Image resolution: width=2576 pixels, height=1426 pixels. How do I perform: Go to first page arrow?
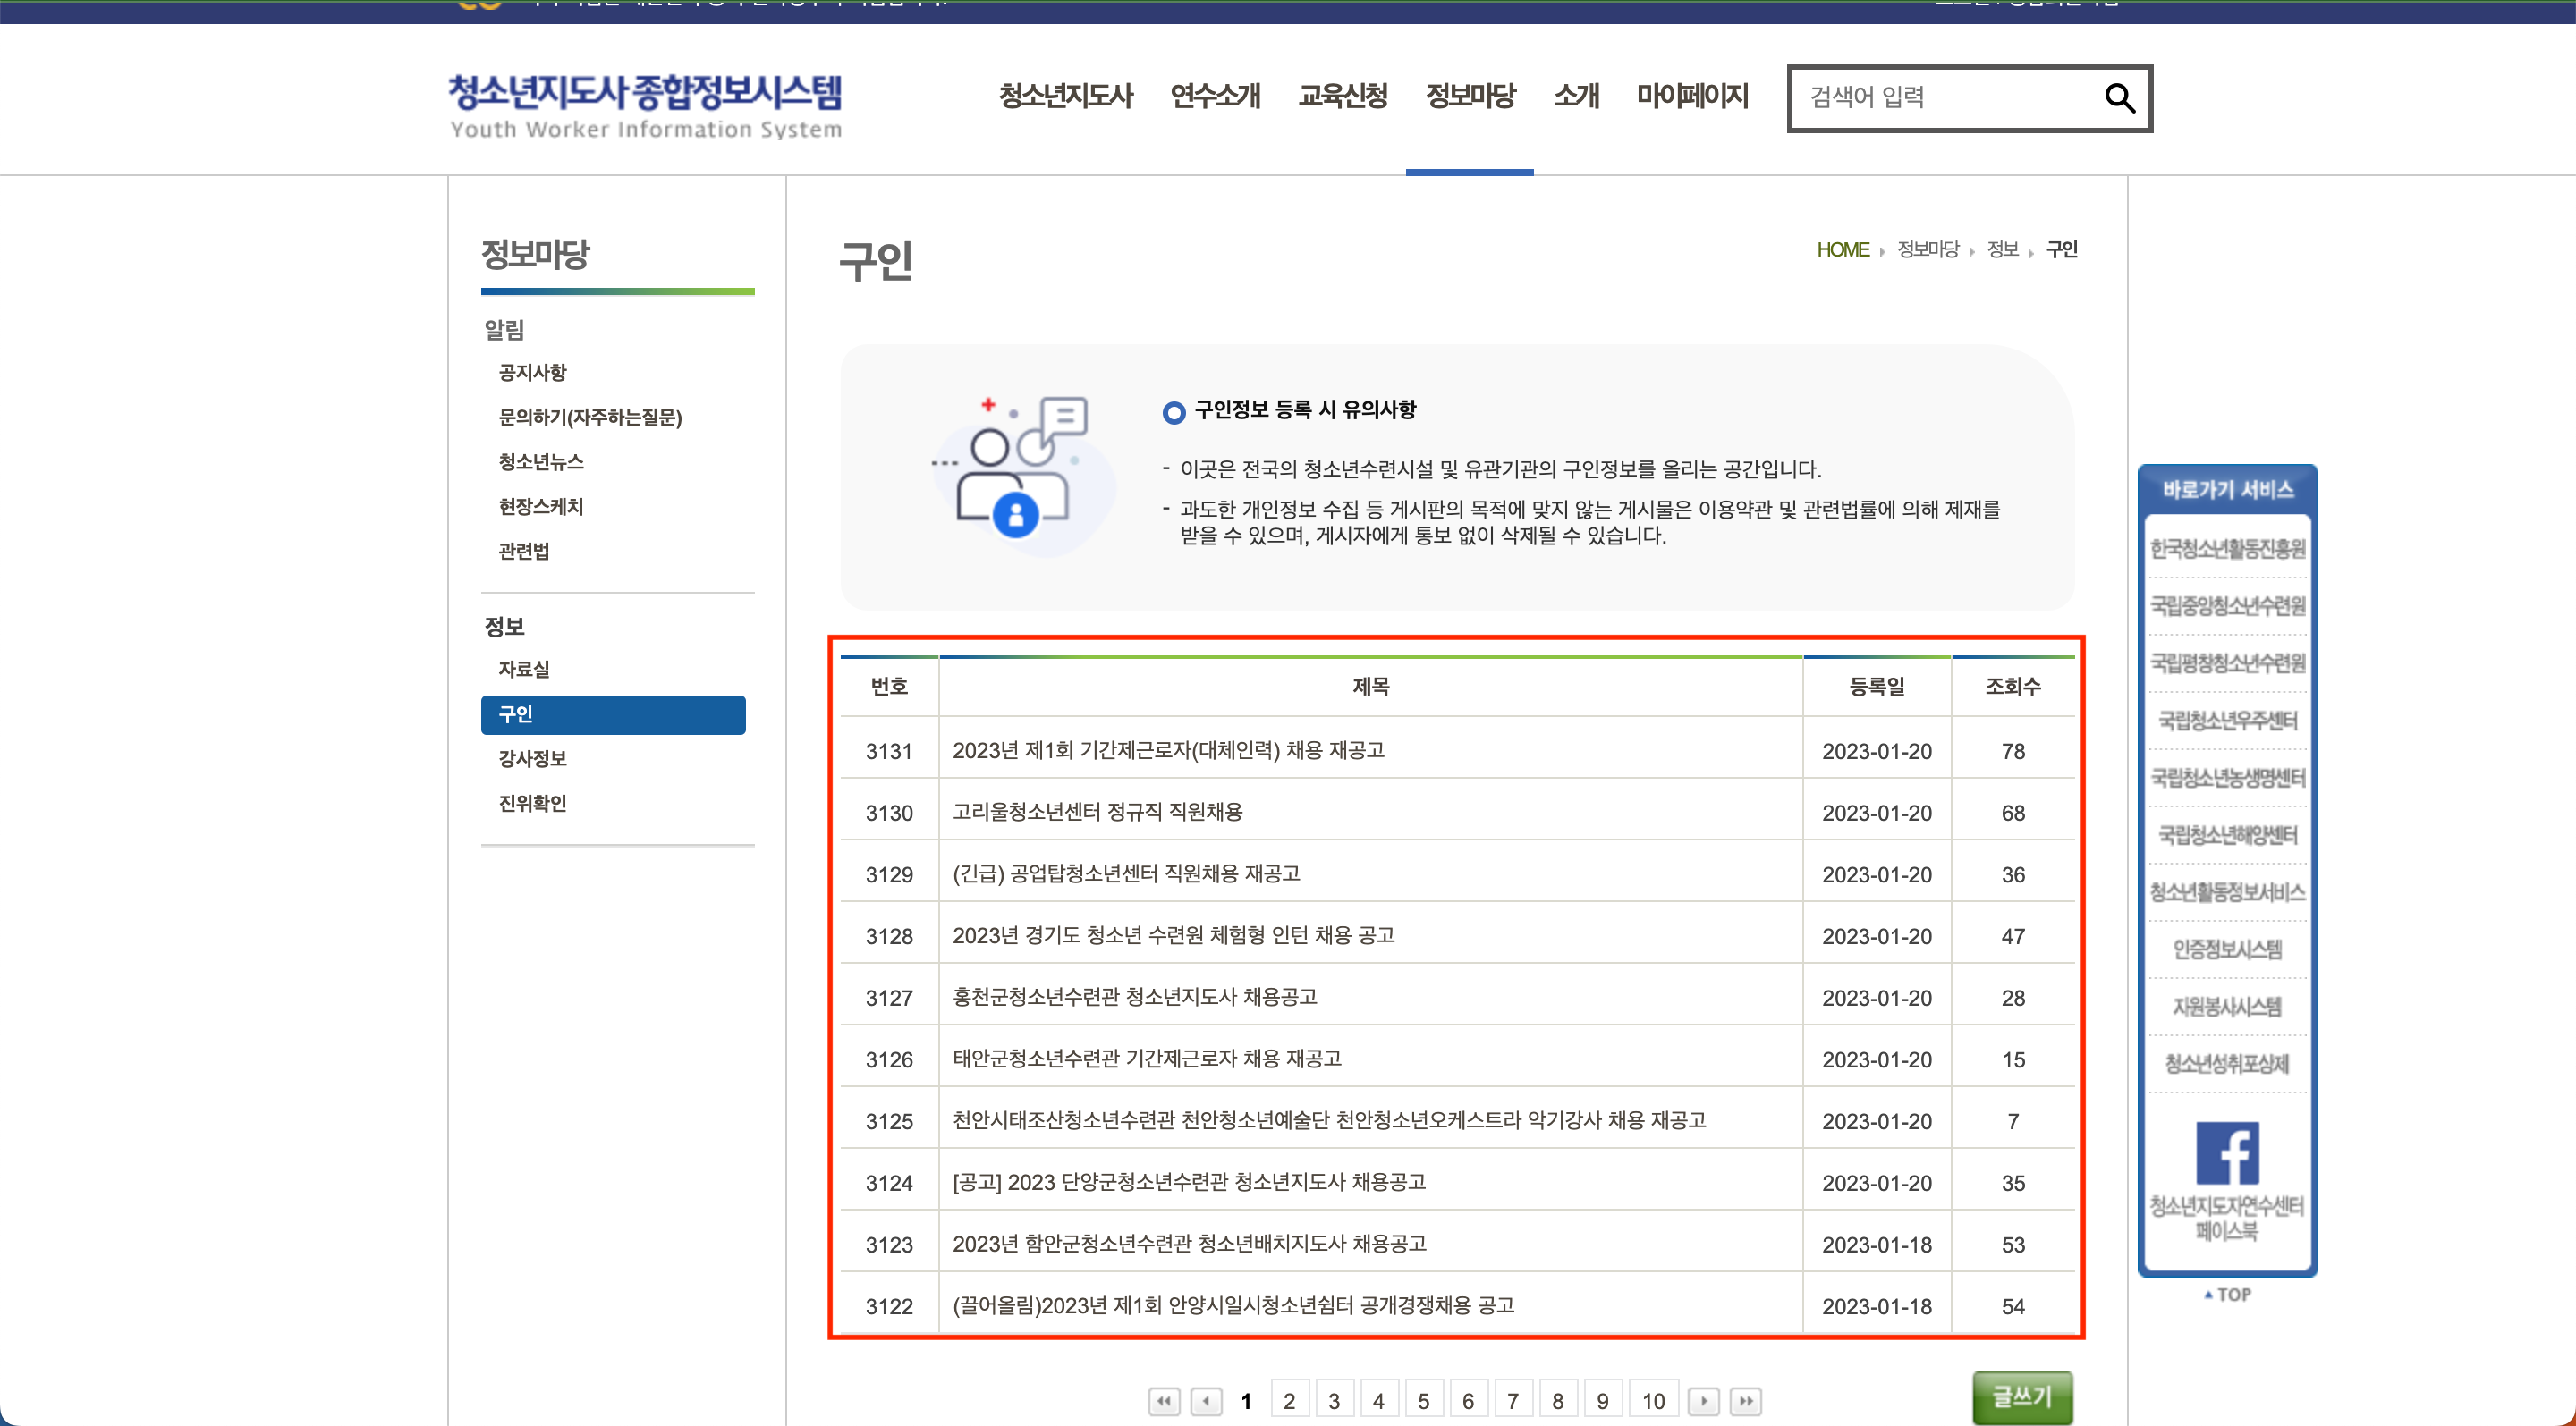tap(1163, 1401)
